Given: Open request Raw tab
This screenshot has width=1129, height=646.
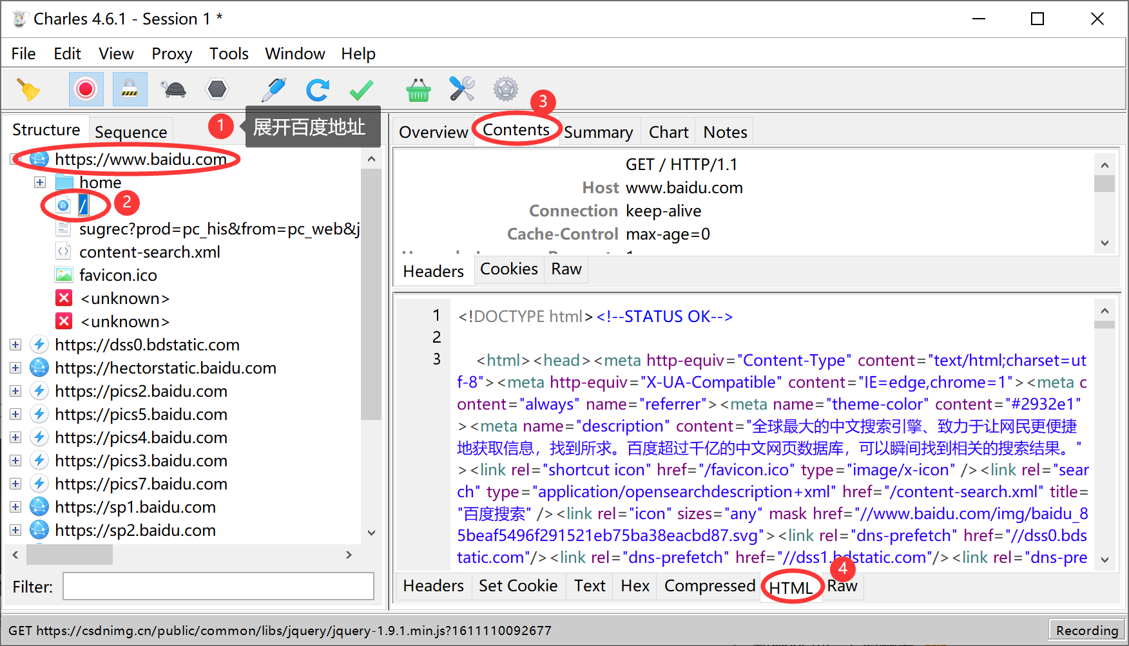Looking at the screenshot, I should [566, 269].
